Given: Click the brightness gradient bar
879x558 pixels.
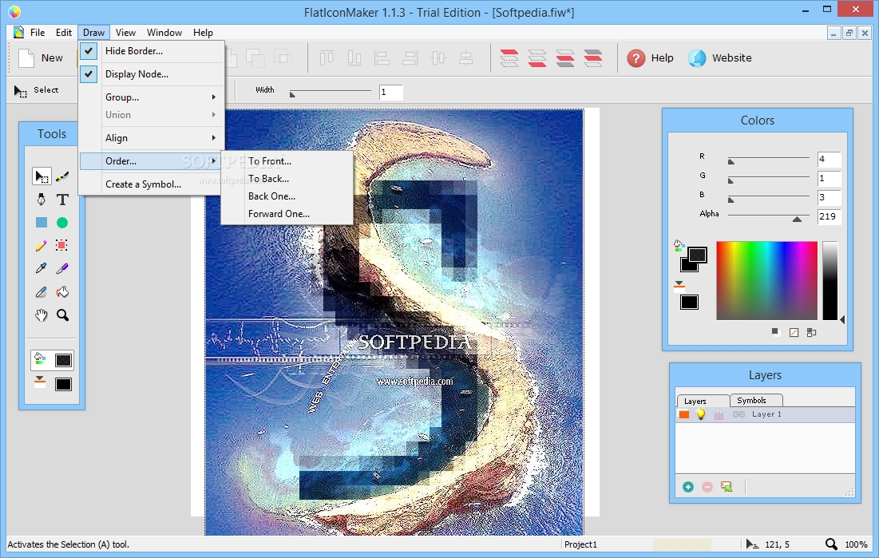Looking at the screenshot, I should 830,281.
